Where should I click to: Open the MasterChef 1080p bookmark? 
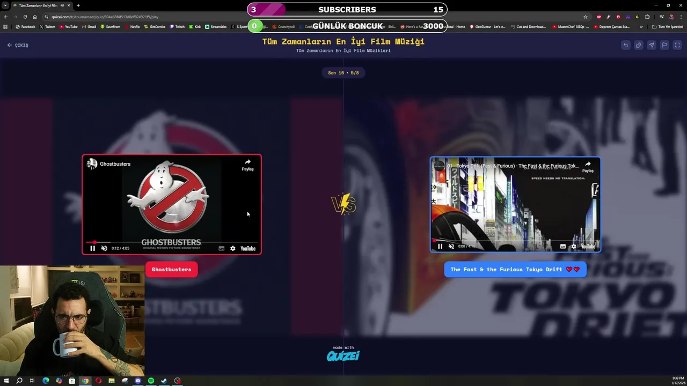[571, 27]
